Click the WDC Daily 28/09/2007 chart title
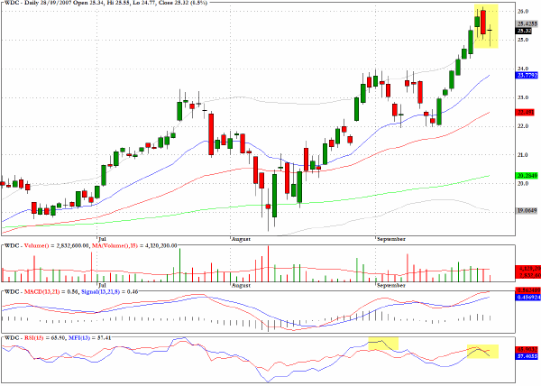The image size is (541, 386). [x=105, y=3]
